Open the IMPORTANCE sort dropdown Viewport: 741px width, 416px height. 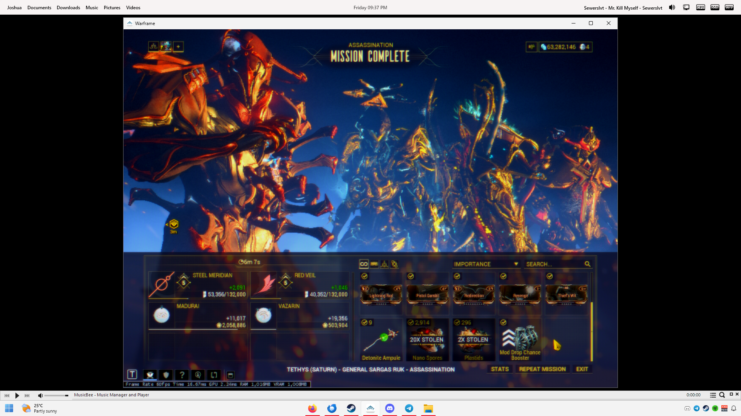pyautogui.click(x=486, y=264)
